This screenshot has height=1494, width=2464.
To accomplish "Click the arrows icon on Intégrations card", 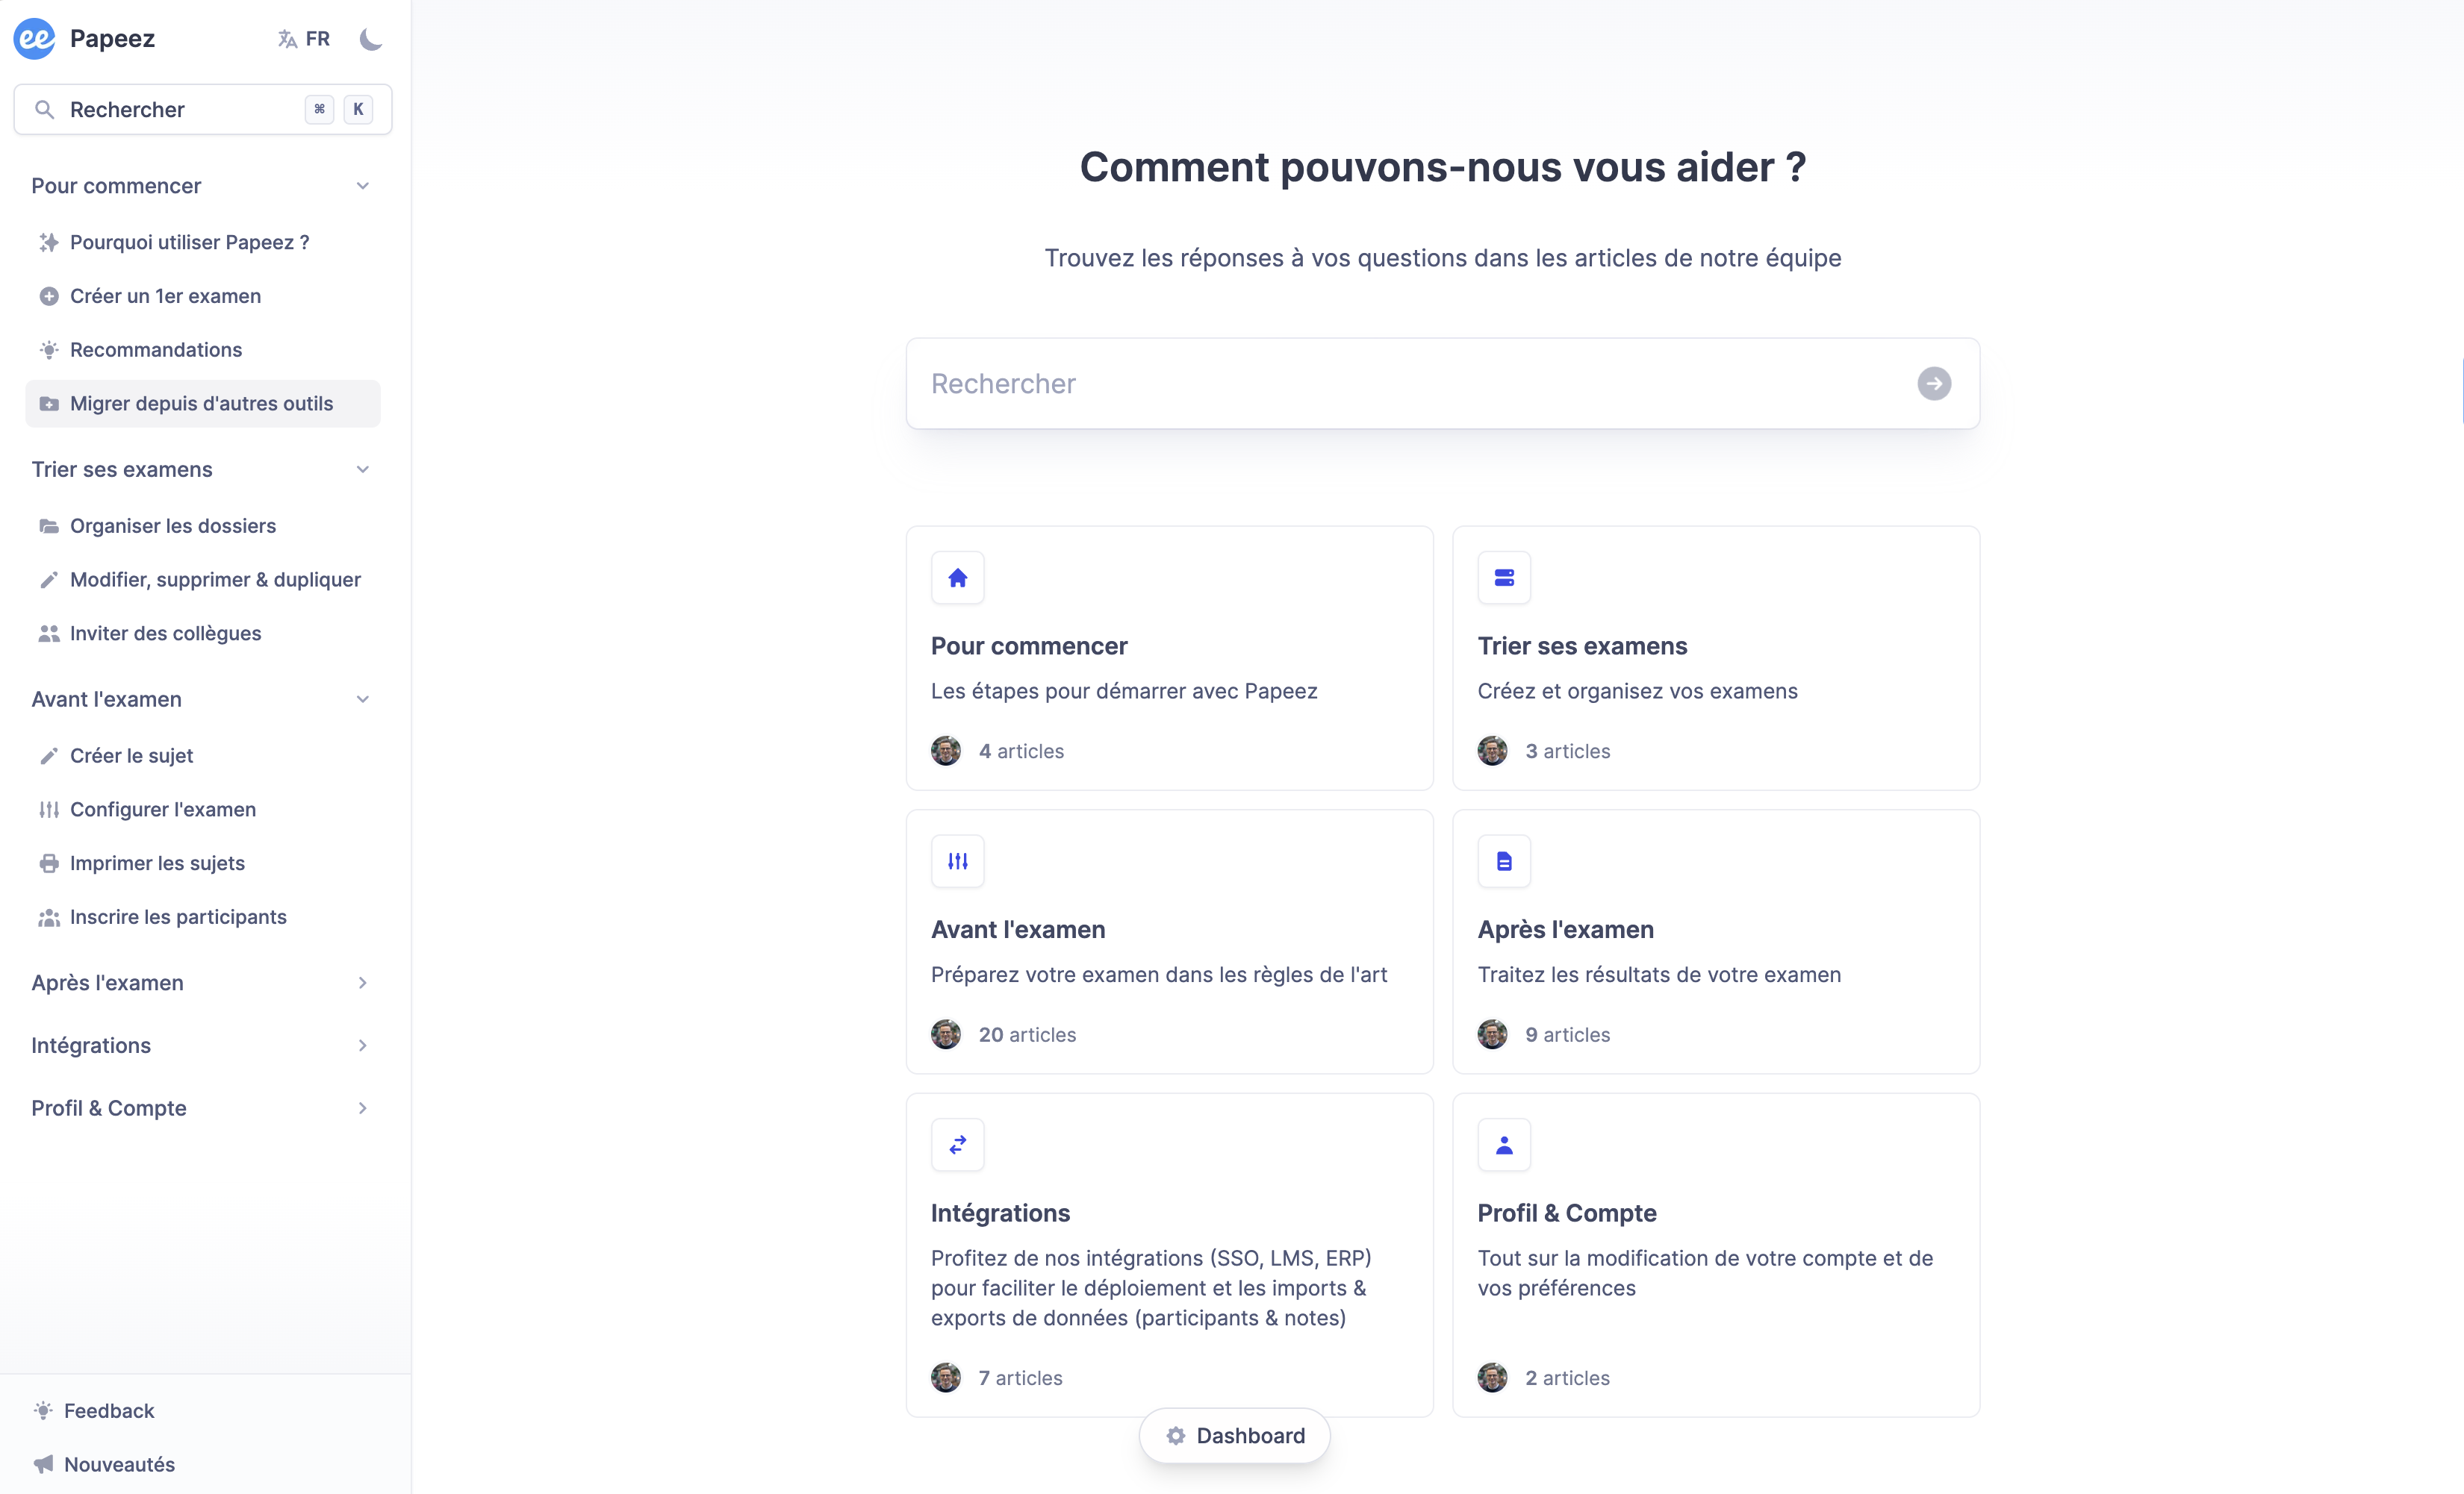I will (957, 1144).
